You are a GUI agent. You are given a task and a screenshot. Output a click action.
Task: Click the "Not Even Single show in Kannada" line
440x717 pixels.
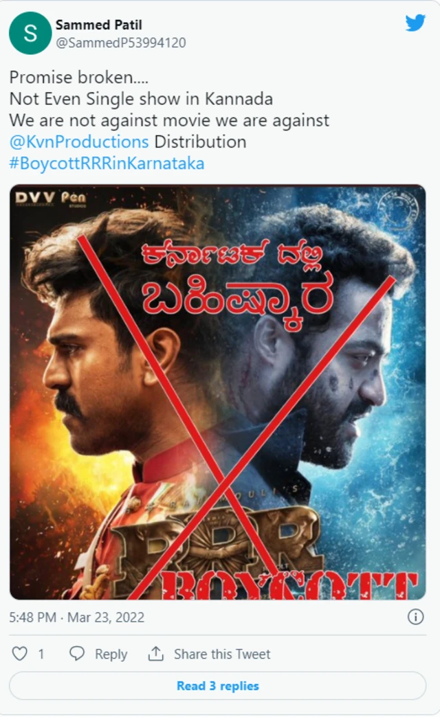click(x=141, y=99)
